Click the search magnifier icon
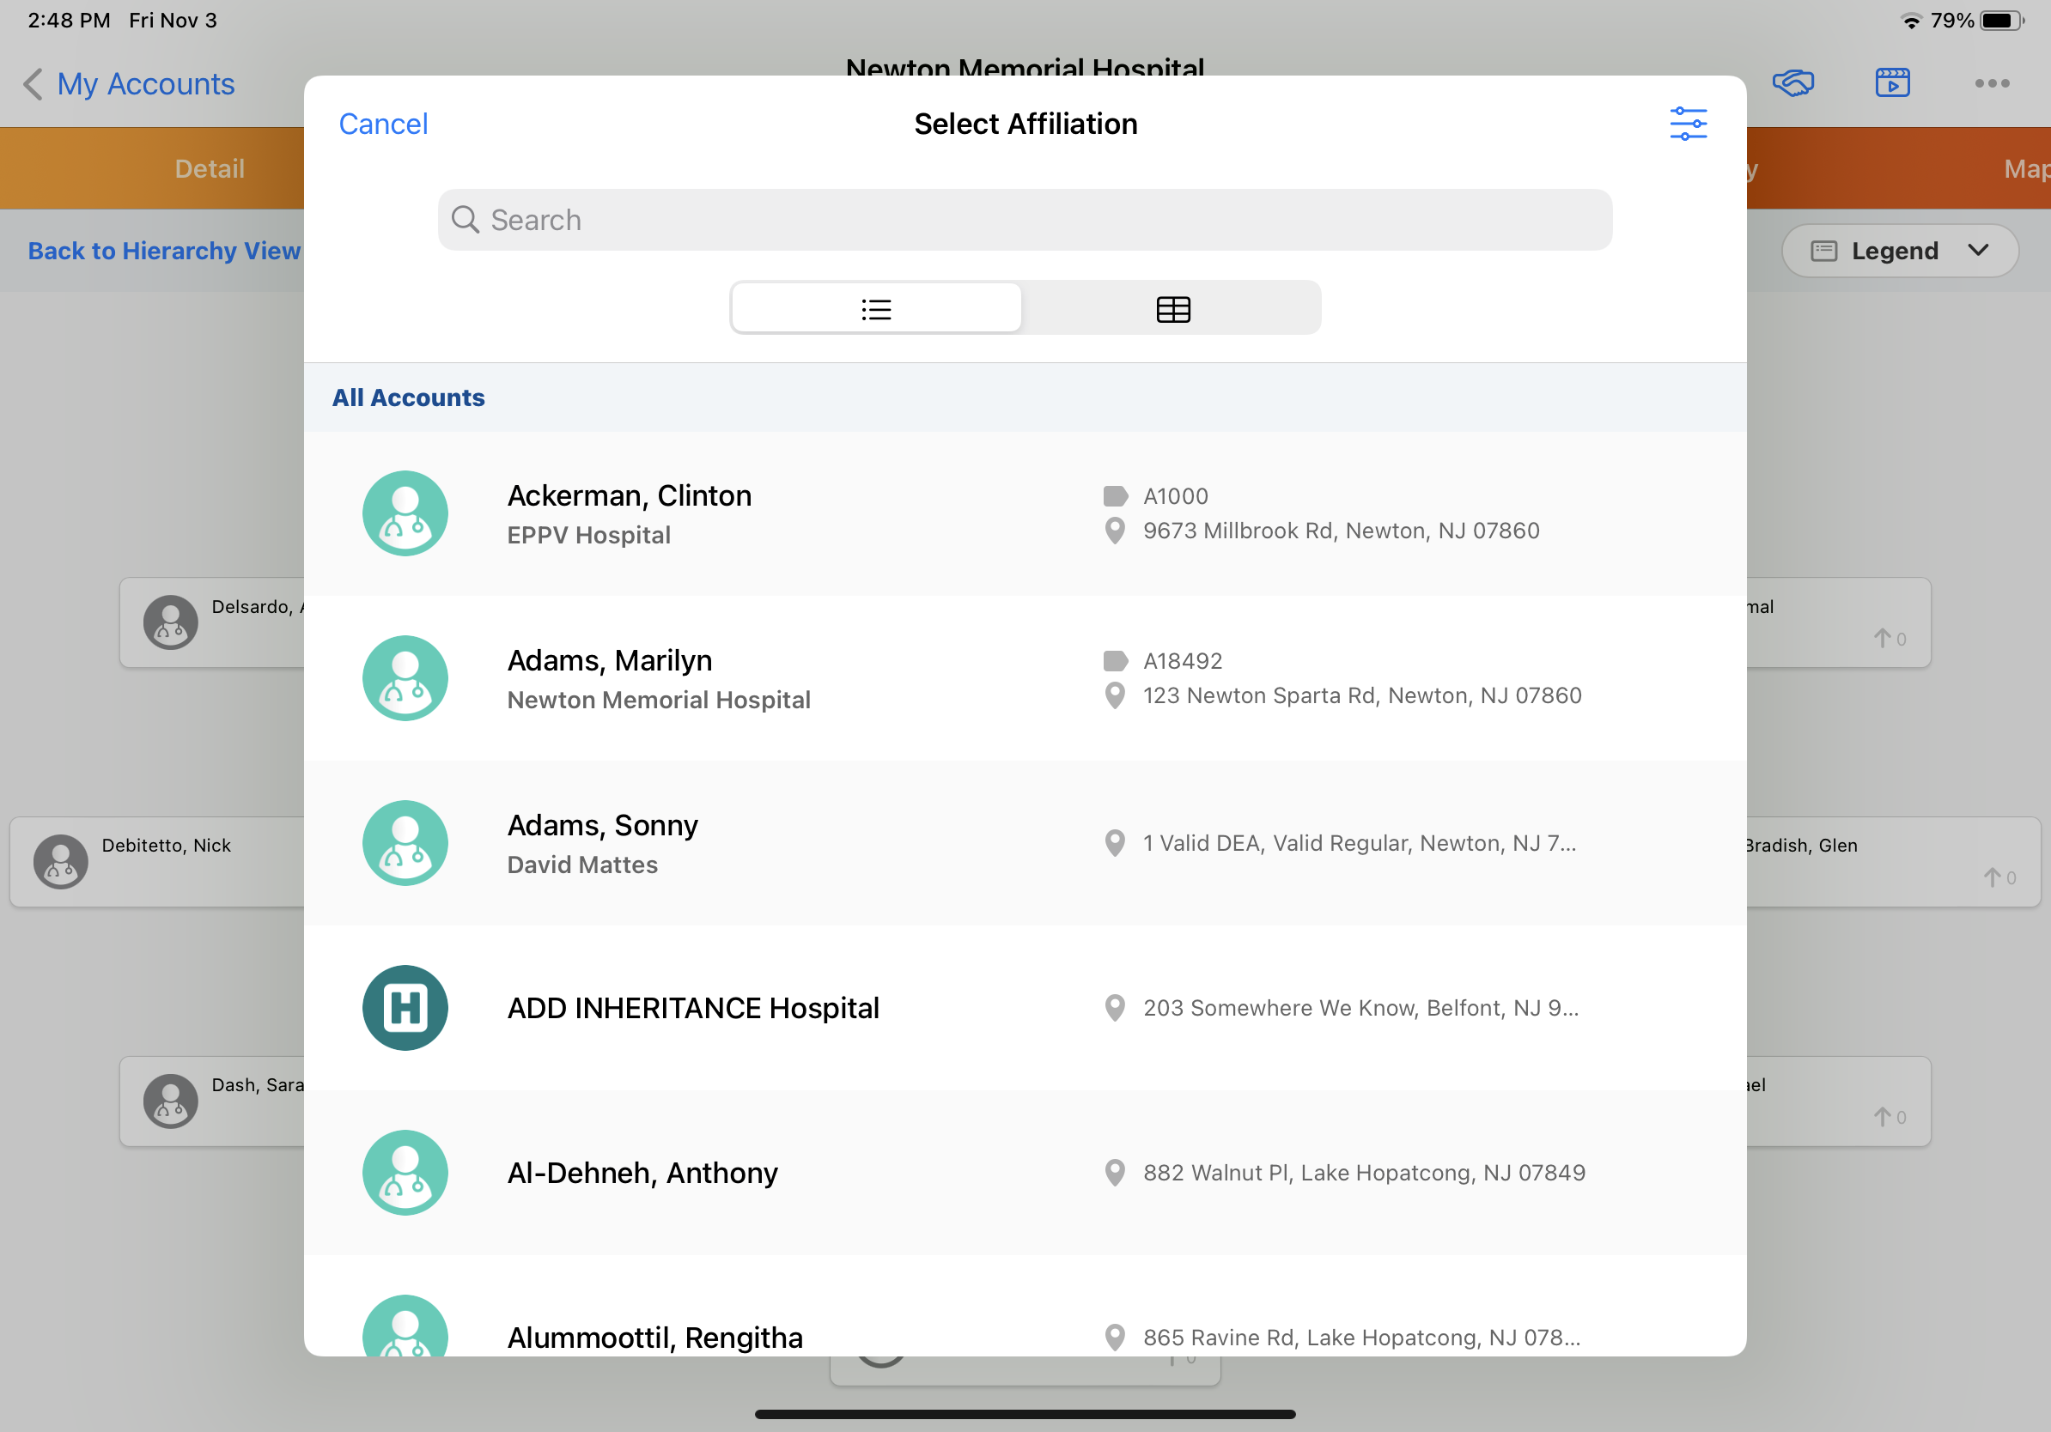This screenshot has height=1432, width=2051. tap(466, 220)
